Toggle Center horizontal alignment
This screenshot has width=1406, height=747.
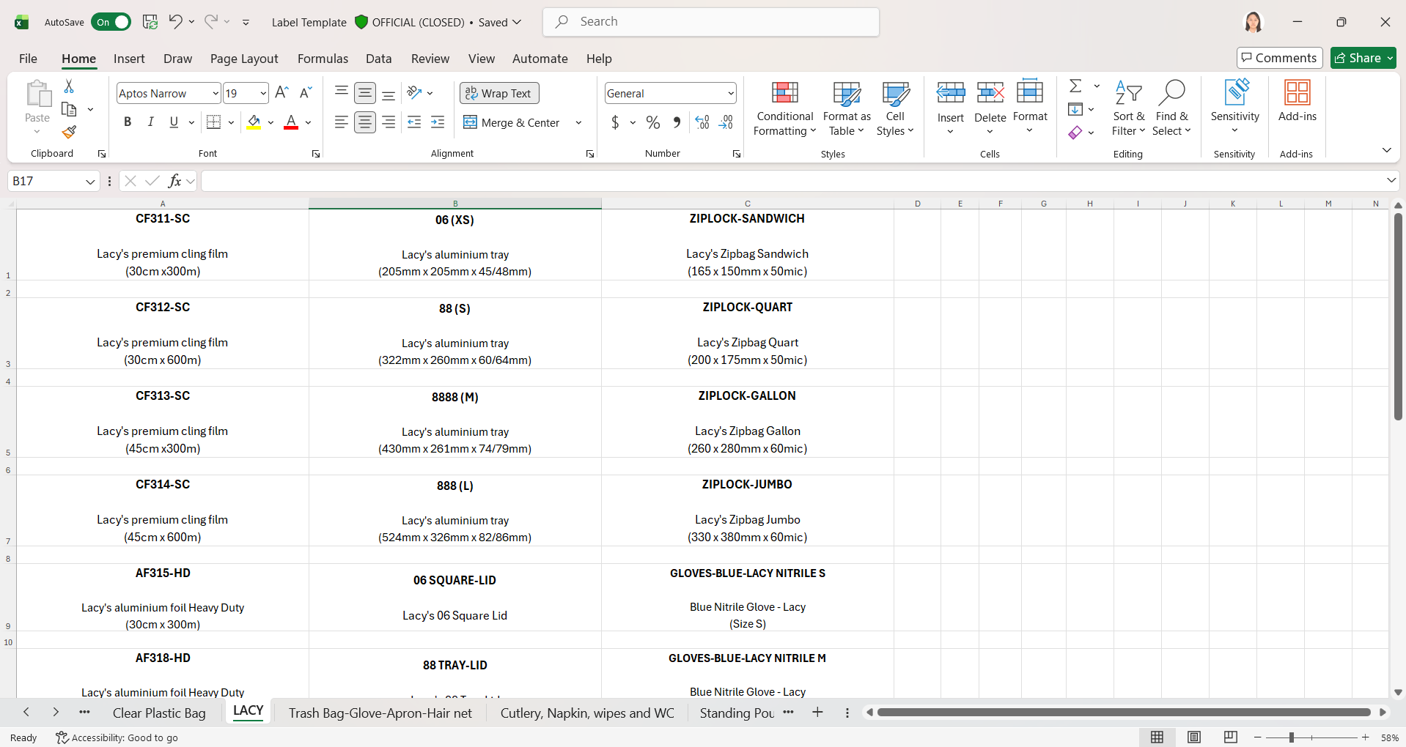tap(365, 122)
